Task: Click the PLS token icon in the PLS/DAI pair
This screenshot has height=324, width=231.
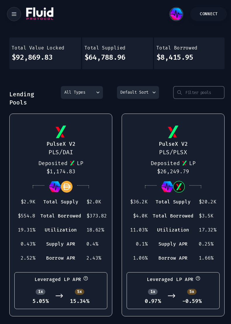Action: point(55,187)
